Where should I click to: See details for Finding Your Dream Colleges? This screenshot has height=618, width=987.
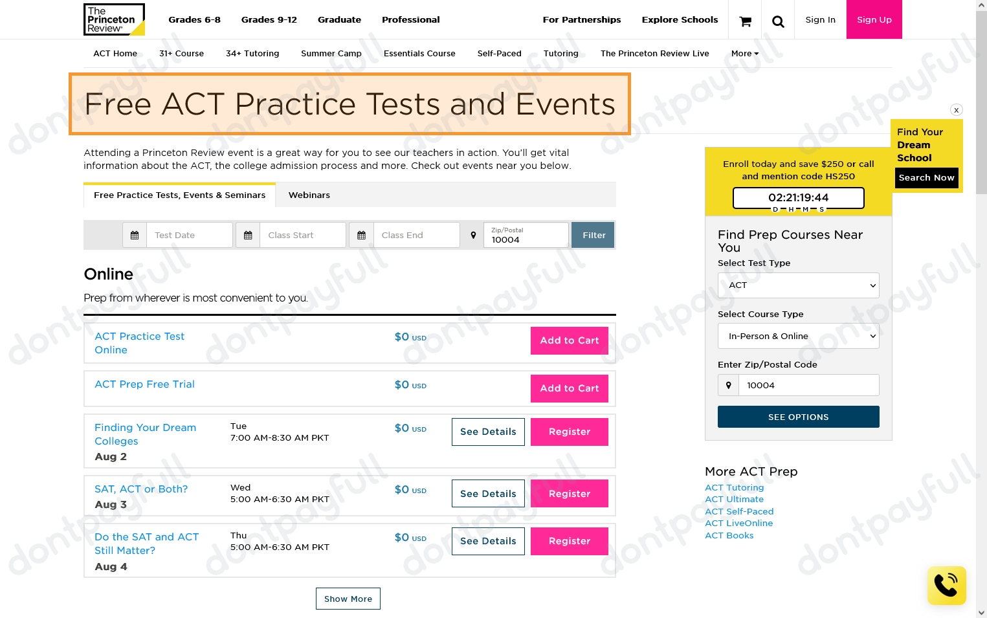point(488,432)
